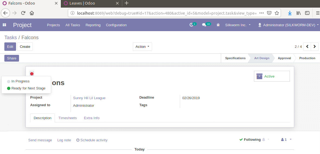Open the browser hamburger menu
This screenshot has width=320, height=154.
pos(317,13)
